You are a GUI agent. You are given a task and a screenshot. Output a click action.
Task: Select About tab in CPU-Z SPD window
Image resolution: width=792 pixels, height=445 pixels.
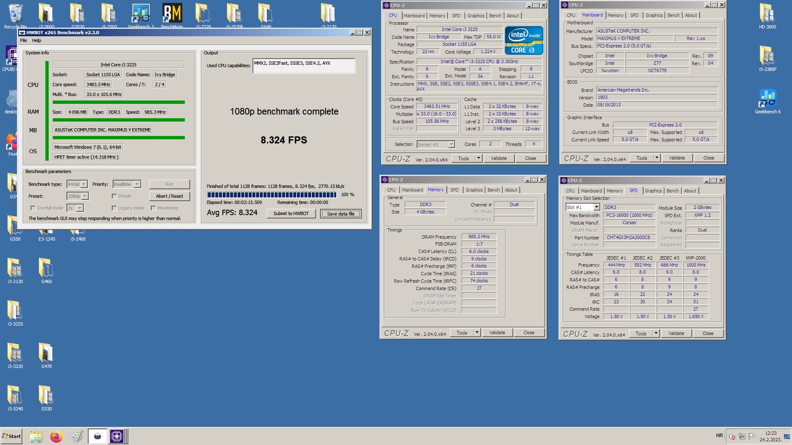tap(690, 191)
